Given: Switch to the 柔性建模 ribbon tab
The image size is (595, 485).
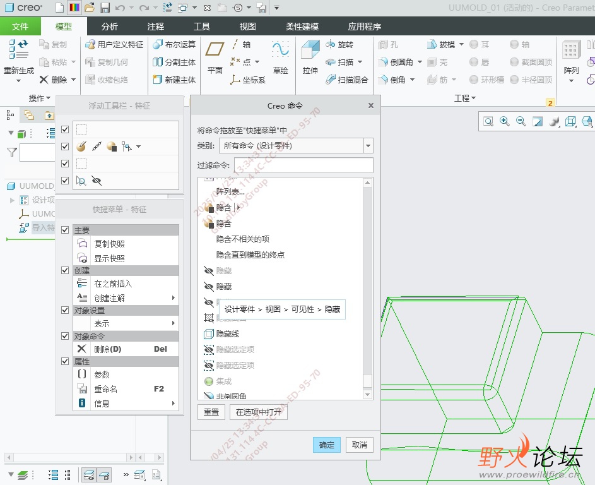Looking at the screenshot, I should click(x=302, y=27).
